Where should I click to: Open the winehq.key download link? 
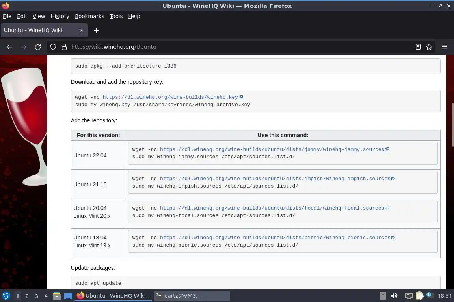170,97
